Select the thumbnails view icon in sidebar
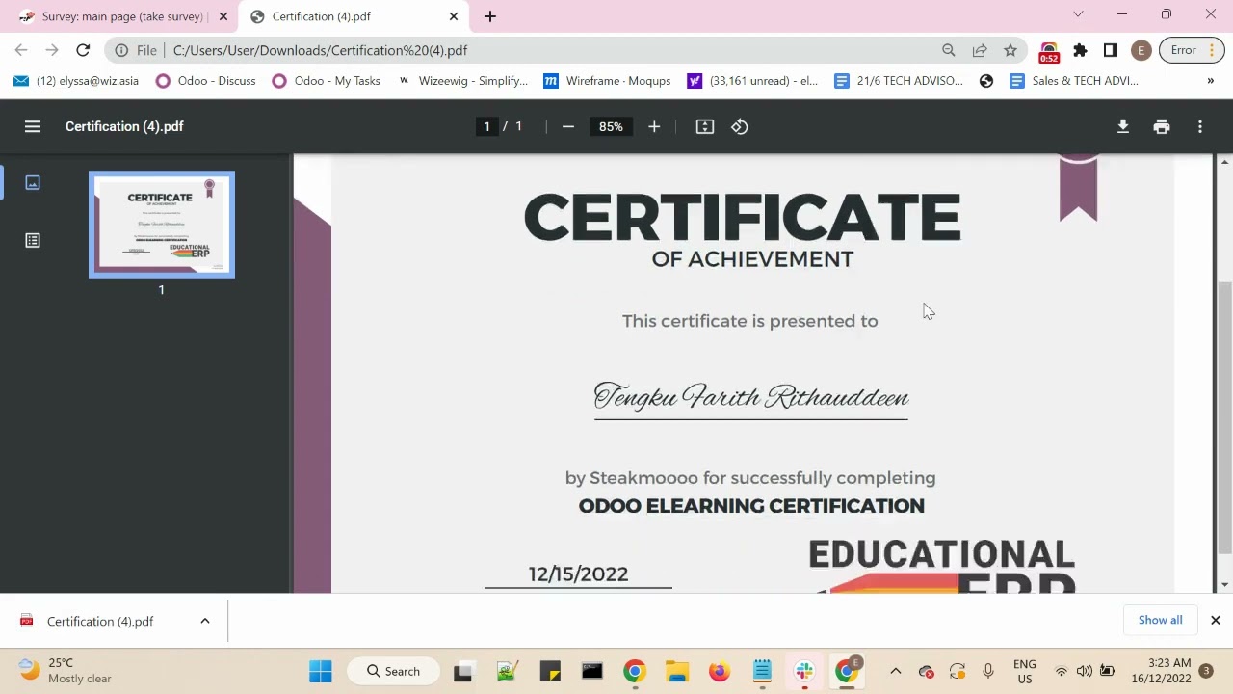Viewport: 1233px width, 694px height. click(x=33, y=183)
